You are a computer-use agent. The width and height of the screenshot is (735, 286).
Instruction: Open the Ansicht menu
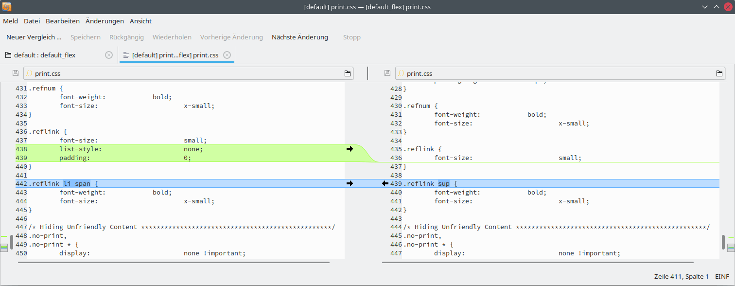(x=140, y=21)
